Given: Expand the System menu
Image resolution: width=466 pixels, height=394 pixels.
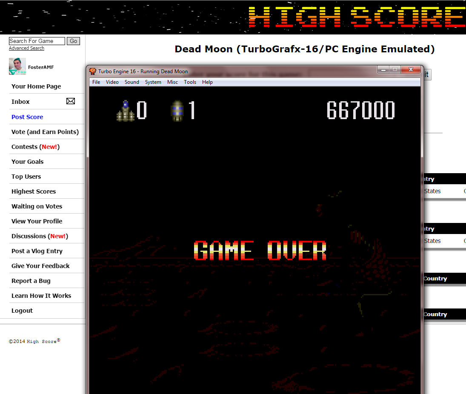Looking at the screenshot, I should pyautogui.click(x=153, y=82).
